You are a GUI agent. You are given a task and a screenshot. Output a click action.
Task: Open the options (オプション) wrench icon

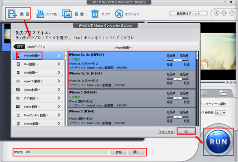pyautogui.click(x=119, y=14)
